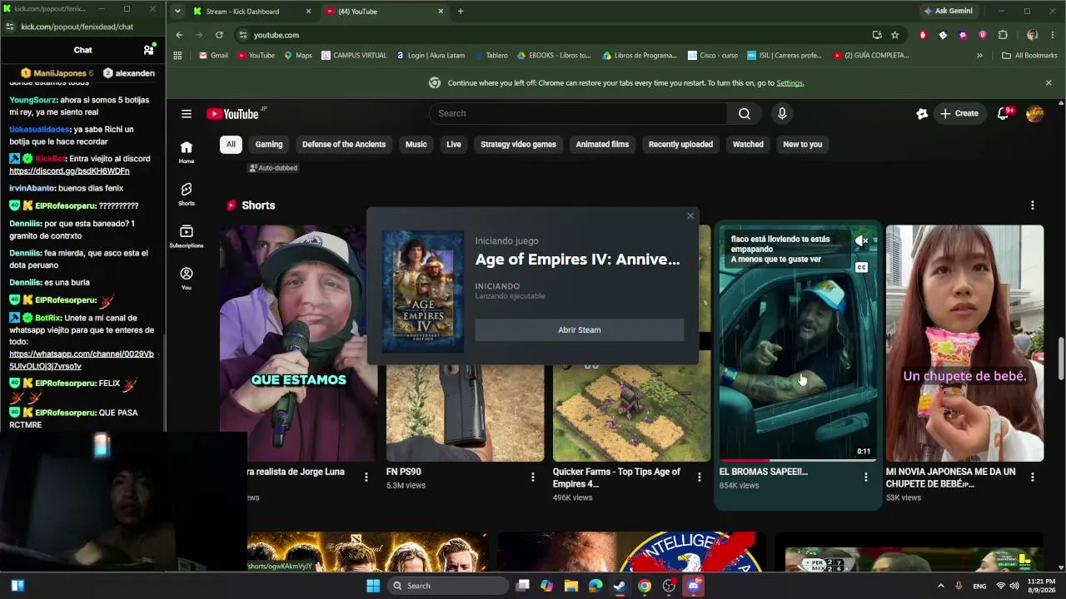
Task: Select the Recently uploaded filter chip
Action: tap(680, 145)
